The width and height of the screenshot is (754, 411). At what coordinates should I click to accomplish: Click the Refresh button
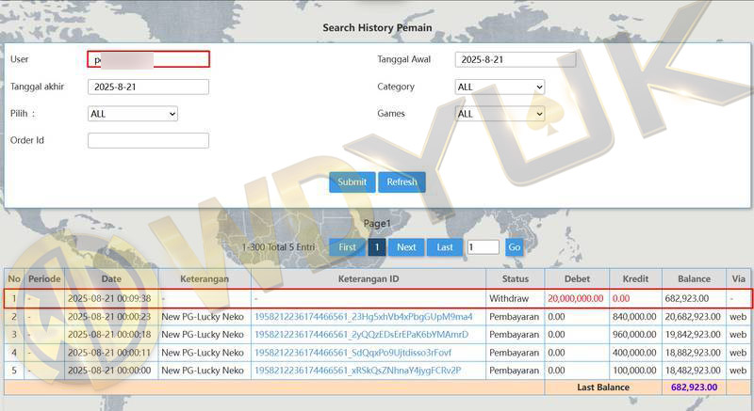click(402, 182)
